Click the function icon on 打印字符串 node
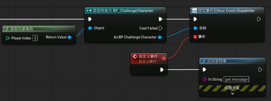 (x=204, y=61)
